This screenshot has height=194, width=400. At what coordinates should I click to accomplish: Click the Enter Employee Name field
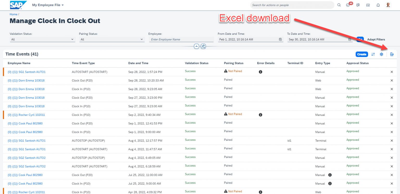[181, 39]
